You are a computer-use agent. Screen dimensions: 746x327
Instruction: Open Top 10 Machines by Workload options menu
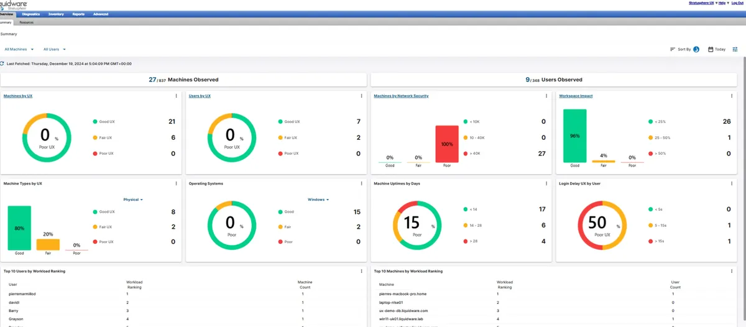(732, 271)
